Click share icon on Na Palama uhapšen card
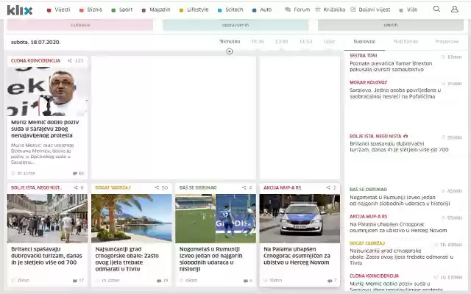The image size is (471, 294). click(x=328, y=187)
